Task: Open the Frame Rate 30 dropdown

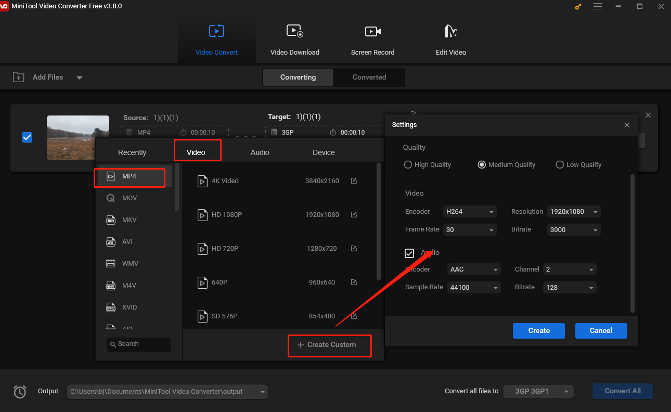Action: (470, 229)
